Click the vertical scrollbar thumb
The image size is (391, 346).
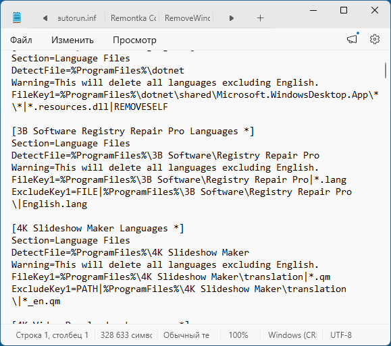click(386, 71)
